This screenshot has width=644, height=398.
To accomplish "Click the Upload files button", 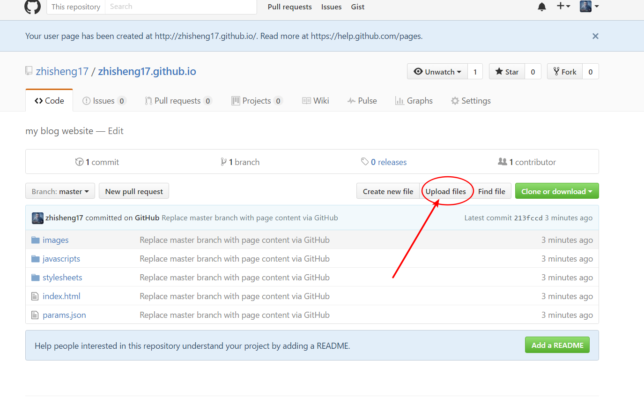I will [x=446, y=191].
